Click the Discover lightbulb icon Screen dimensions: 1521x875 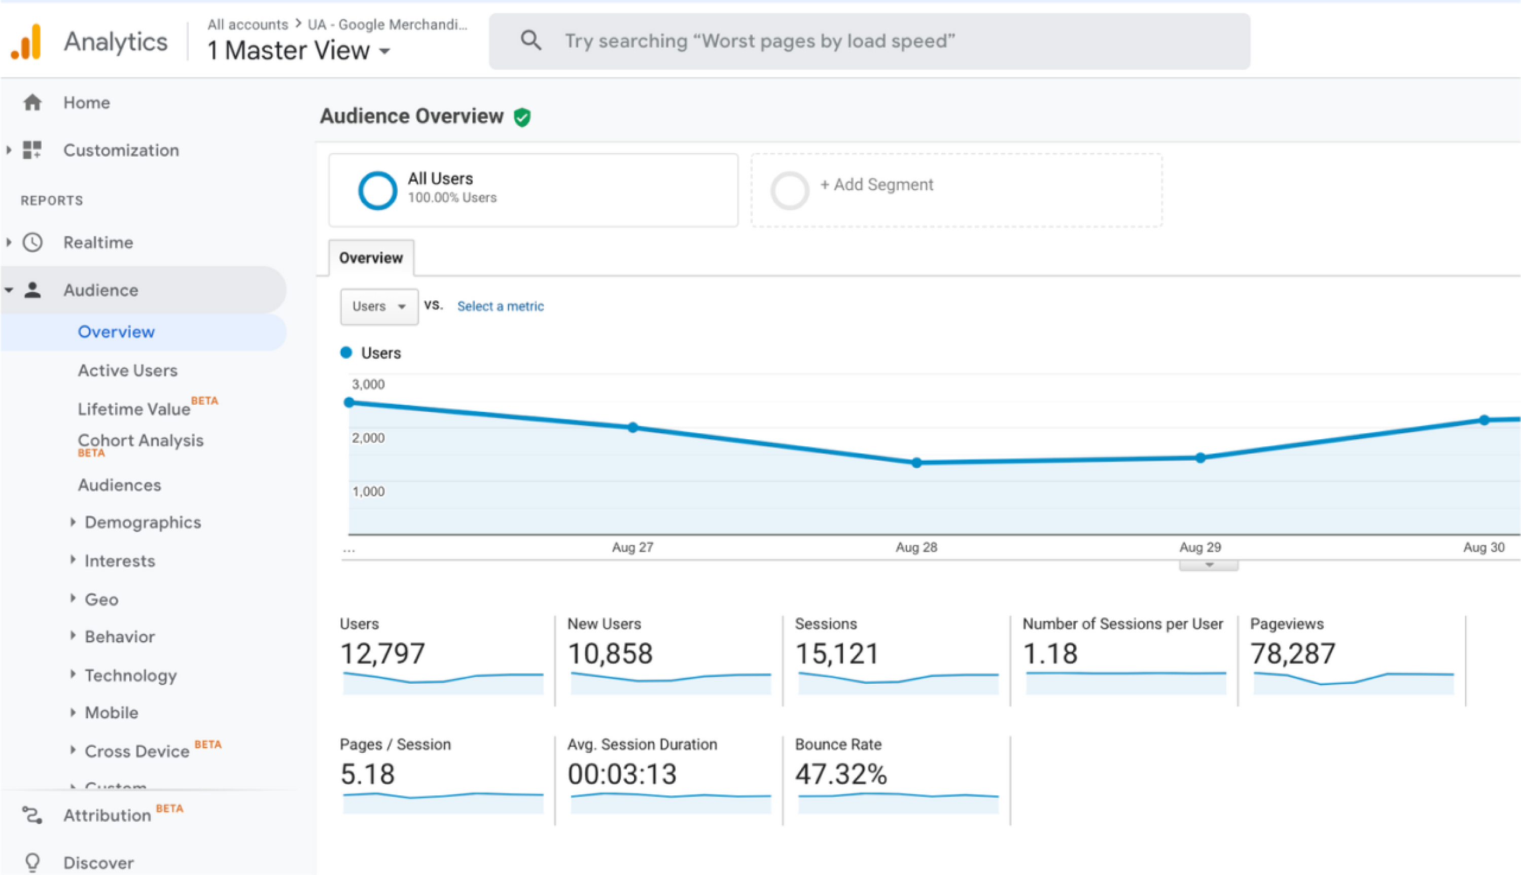[32, 862]
